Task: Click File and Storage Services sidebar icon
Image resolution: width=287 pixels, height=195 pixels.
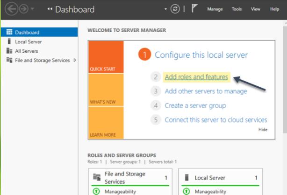Action: point(9,60)
